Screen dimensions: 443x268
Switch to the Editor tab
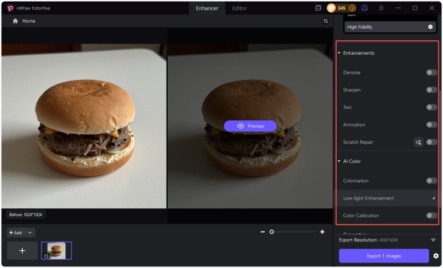pos(239,8)
